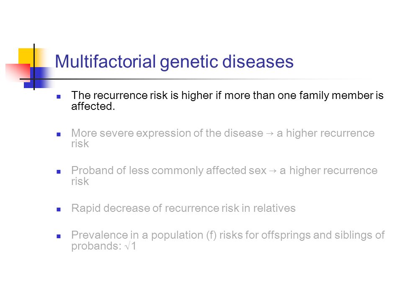Click the arrow symbol after "expression of the disease"
The height and width of the screenshot is (302, 402).
point(270,133)
